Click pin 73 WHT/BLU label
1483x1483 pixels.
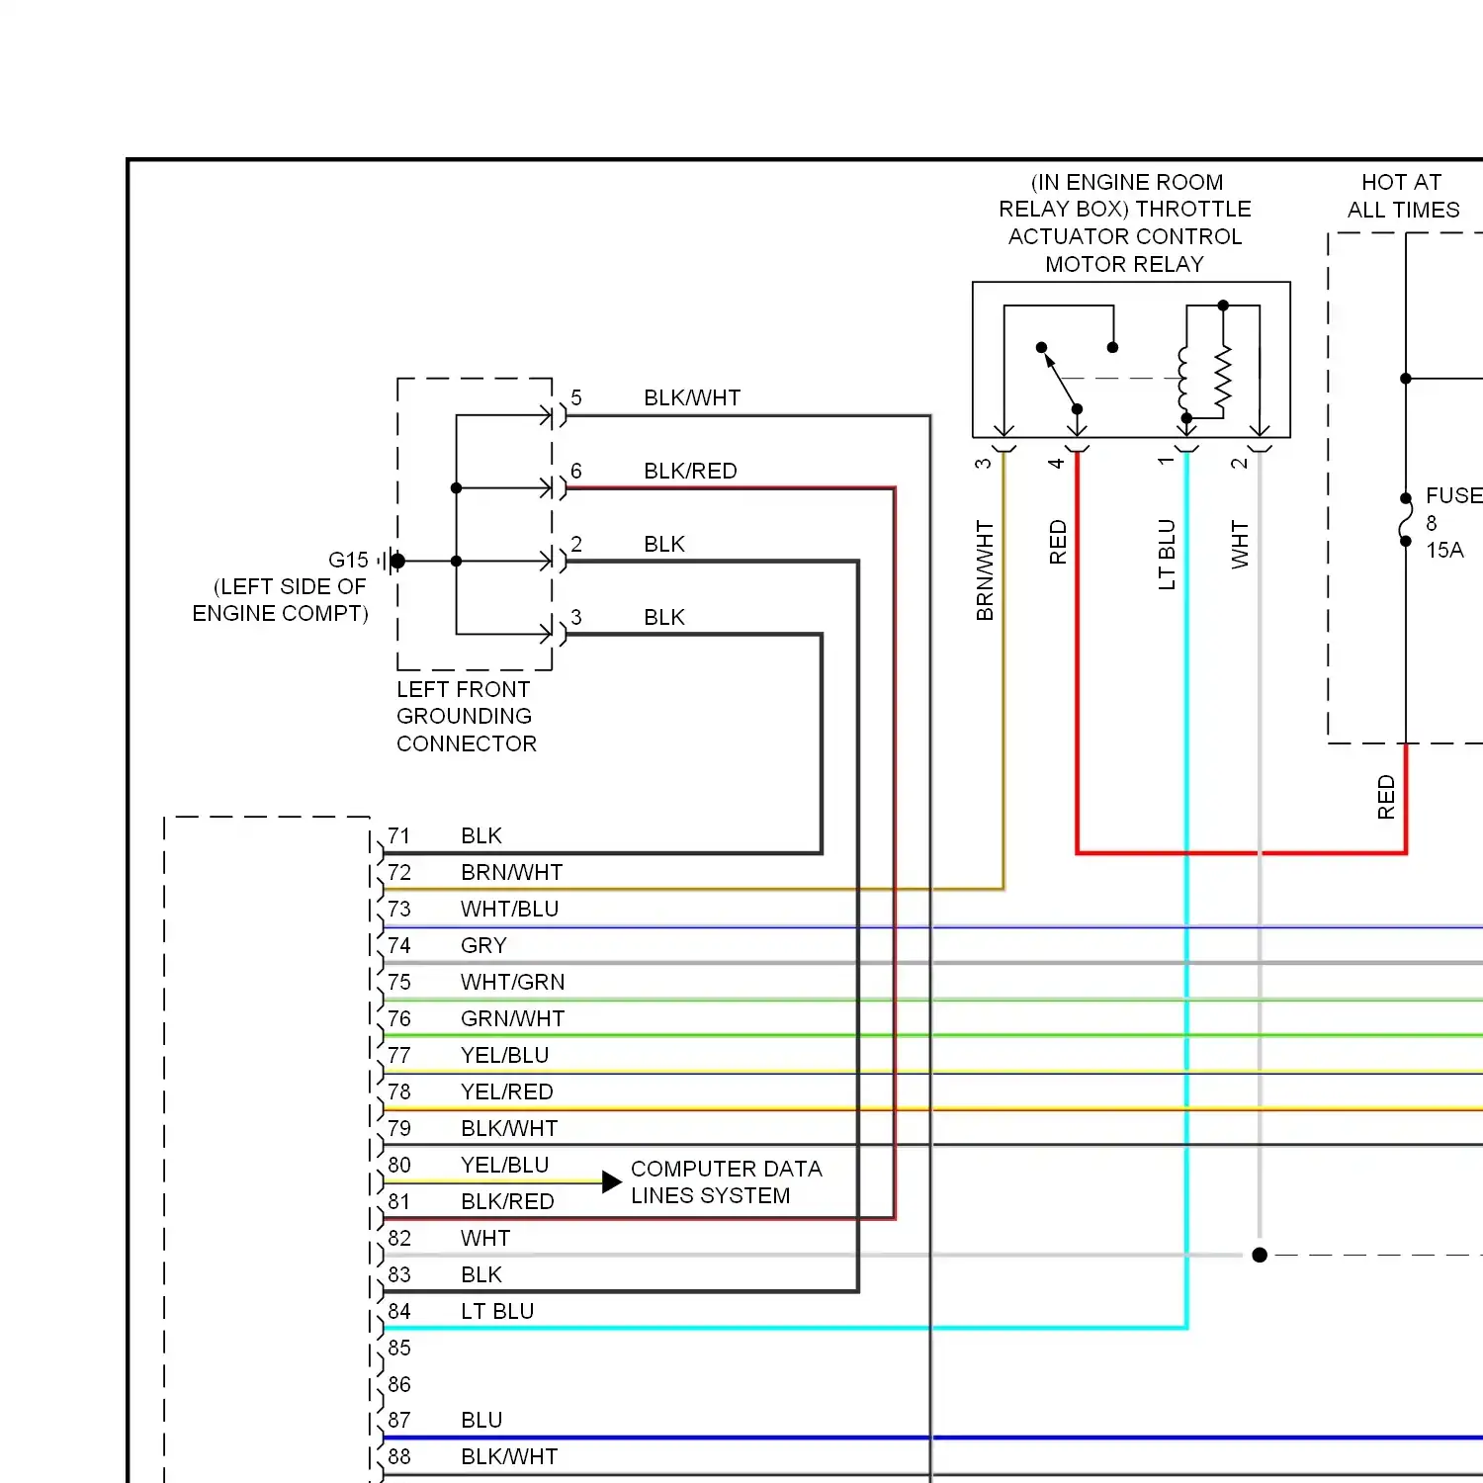click(510, 909)
